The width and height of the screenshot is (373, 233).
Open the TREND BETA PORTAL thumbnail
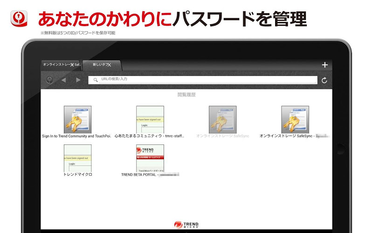150,158
